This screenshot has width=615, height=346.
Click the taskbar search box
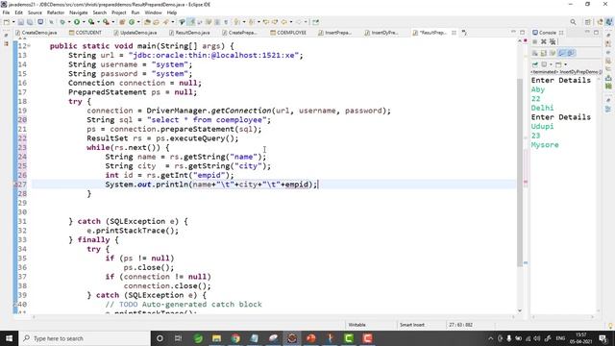[85, 338]
